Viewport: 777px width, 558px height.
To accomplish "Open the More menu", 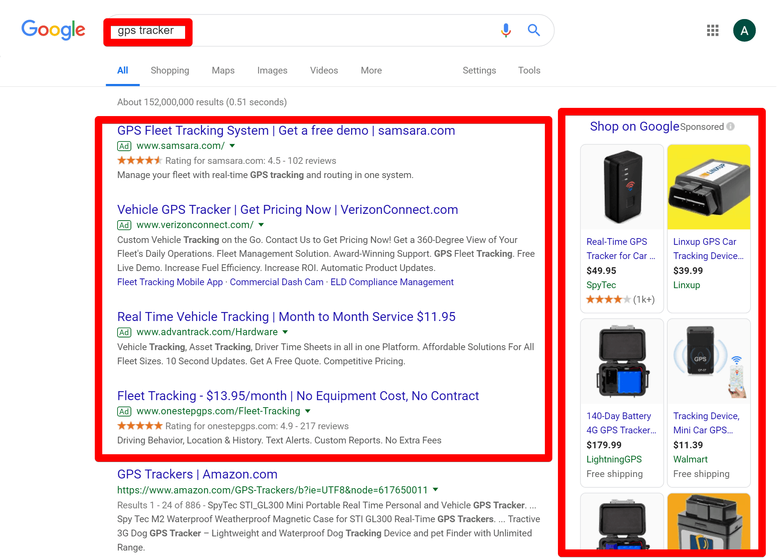I will tap(371, 70).
